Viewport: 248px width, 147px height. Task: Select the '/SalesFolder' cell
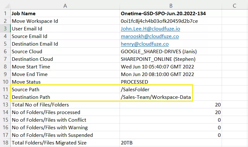[171, 89]
